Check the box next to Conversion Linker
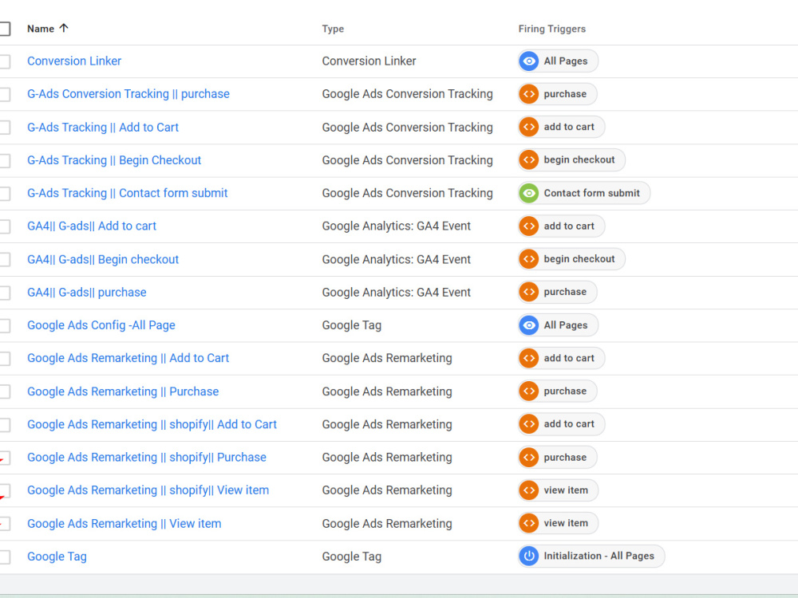The width and height of the screenshot is (798, 598). point(4,61)
